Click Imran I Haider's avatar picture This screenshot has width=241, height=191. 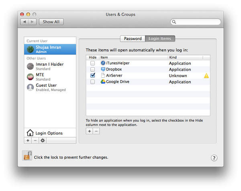[30, 66]
